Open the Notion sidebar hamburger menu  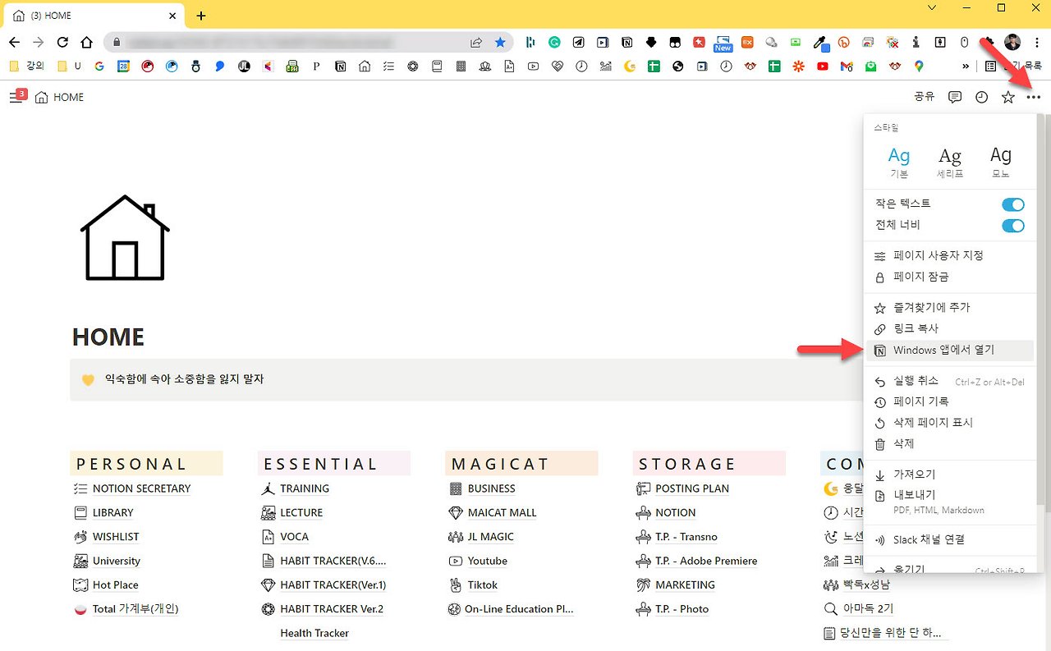tap(15, 98)
